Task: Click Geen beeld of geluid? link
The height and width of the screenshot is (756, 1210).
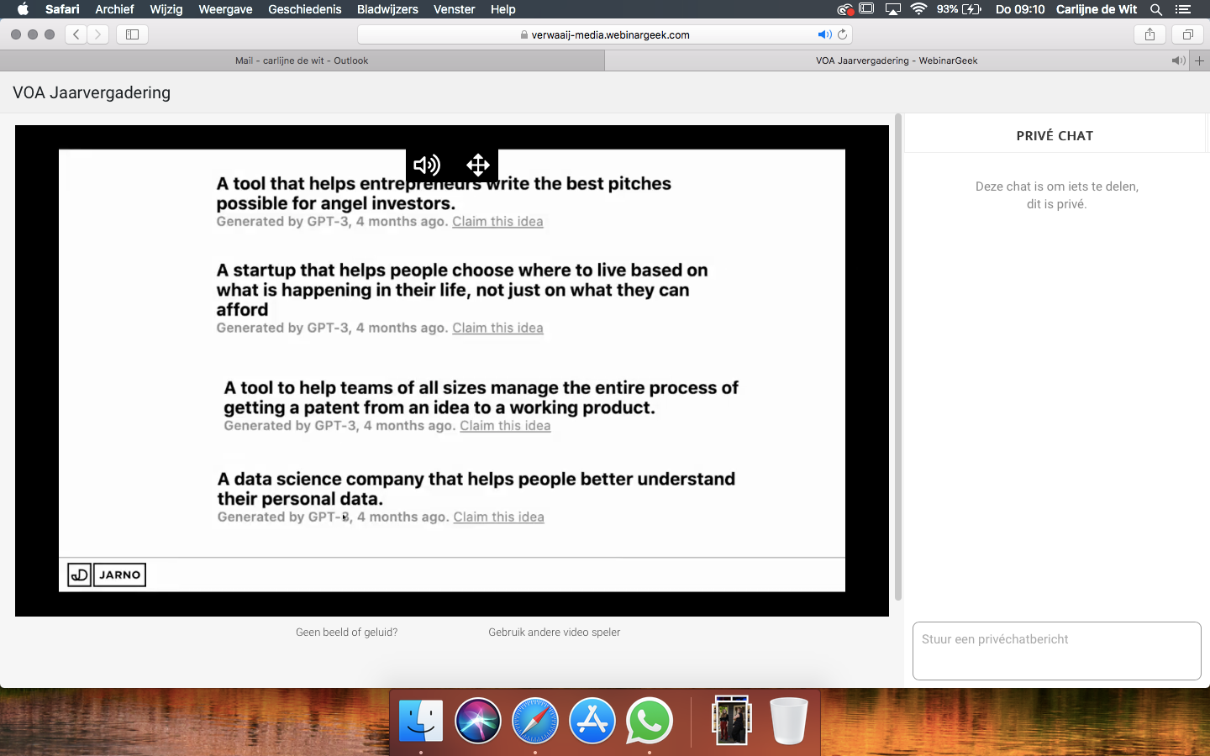Action: coord(346,633)
